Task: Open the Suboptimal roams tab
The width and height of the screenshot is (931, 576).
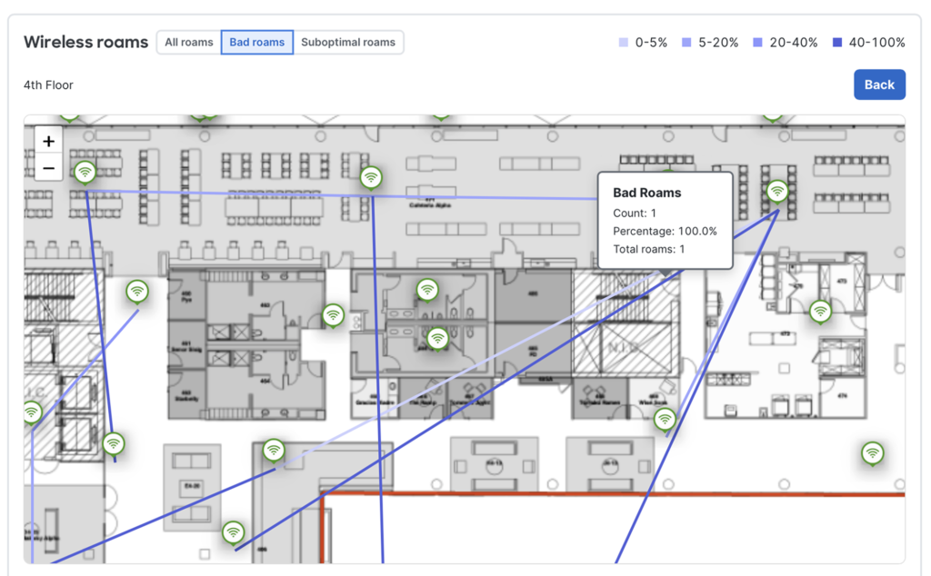Action: [x=348, y=43]
